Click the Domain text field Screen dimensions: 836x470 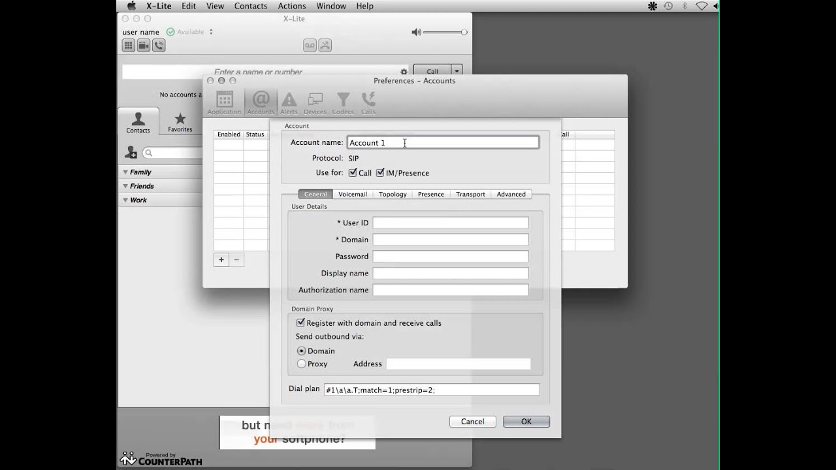[451, 240]
